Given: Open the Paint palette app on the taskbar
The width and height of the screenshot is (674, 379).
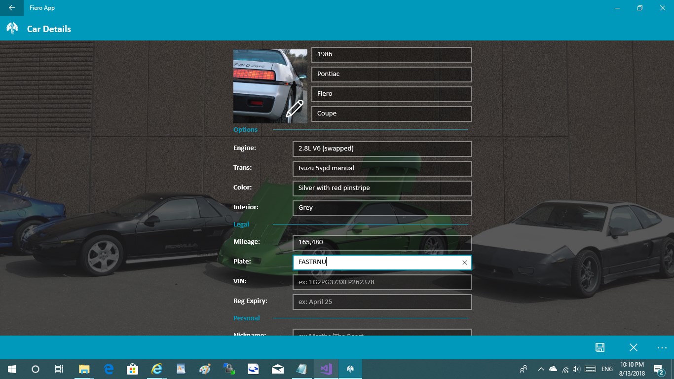Looking at the screenshot, I should pyautogui.click(x=205, y=369).
